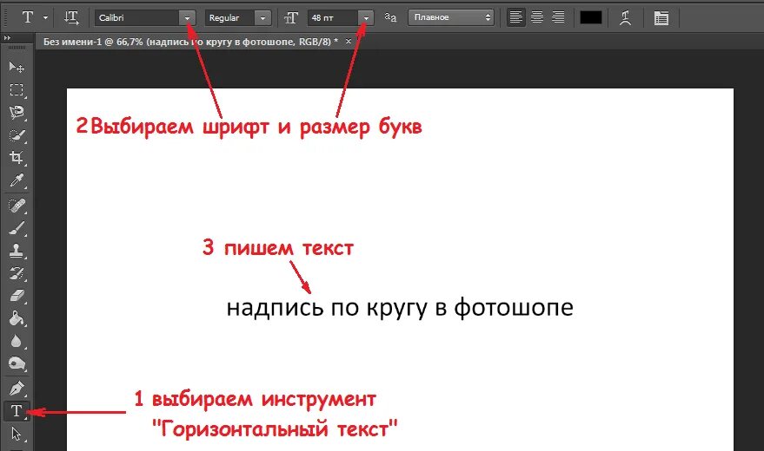This screenshot has width=764, height=451.
Task: Click the font size T icon
Action: tap(291, 18)
